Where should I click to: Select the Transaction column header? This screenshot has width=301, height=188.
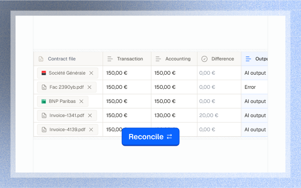[x=127, y=59]
